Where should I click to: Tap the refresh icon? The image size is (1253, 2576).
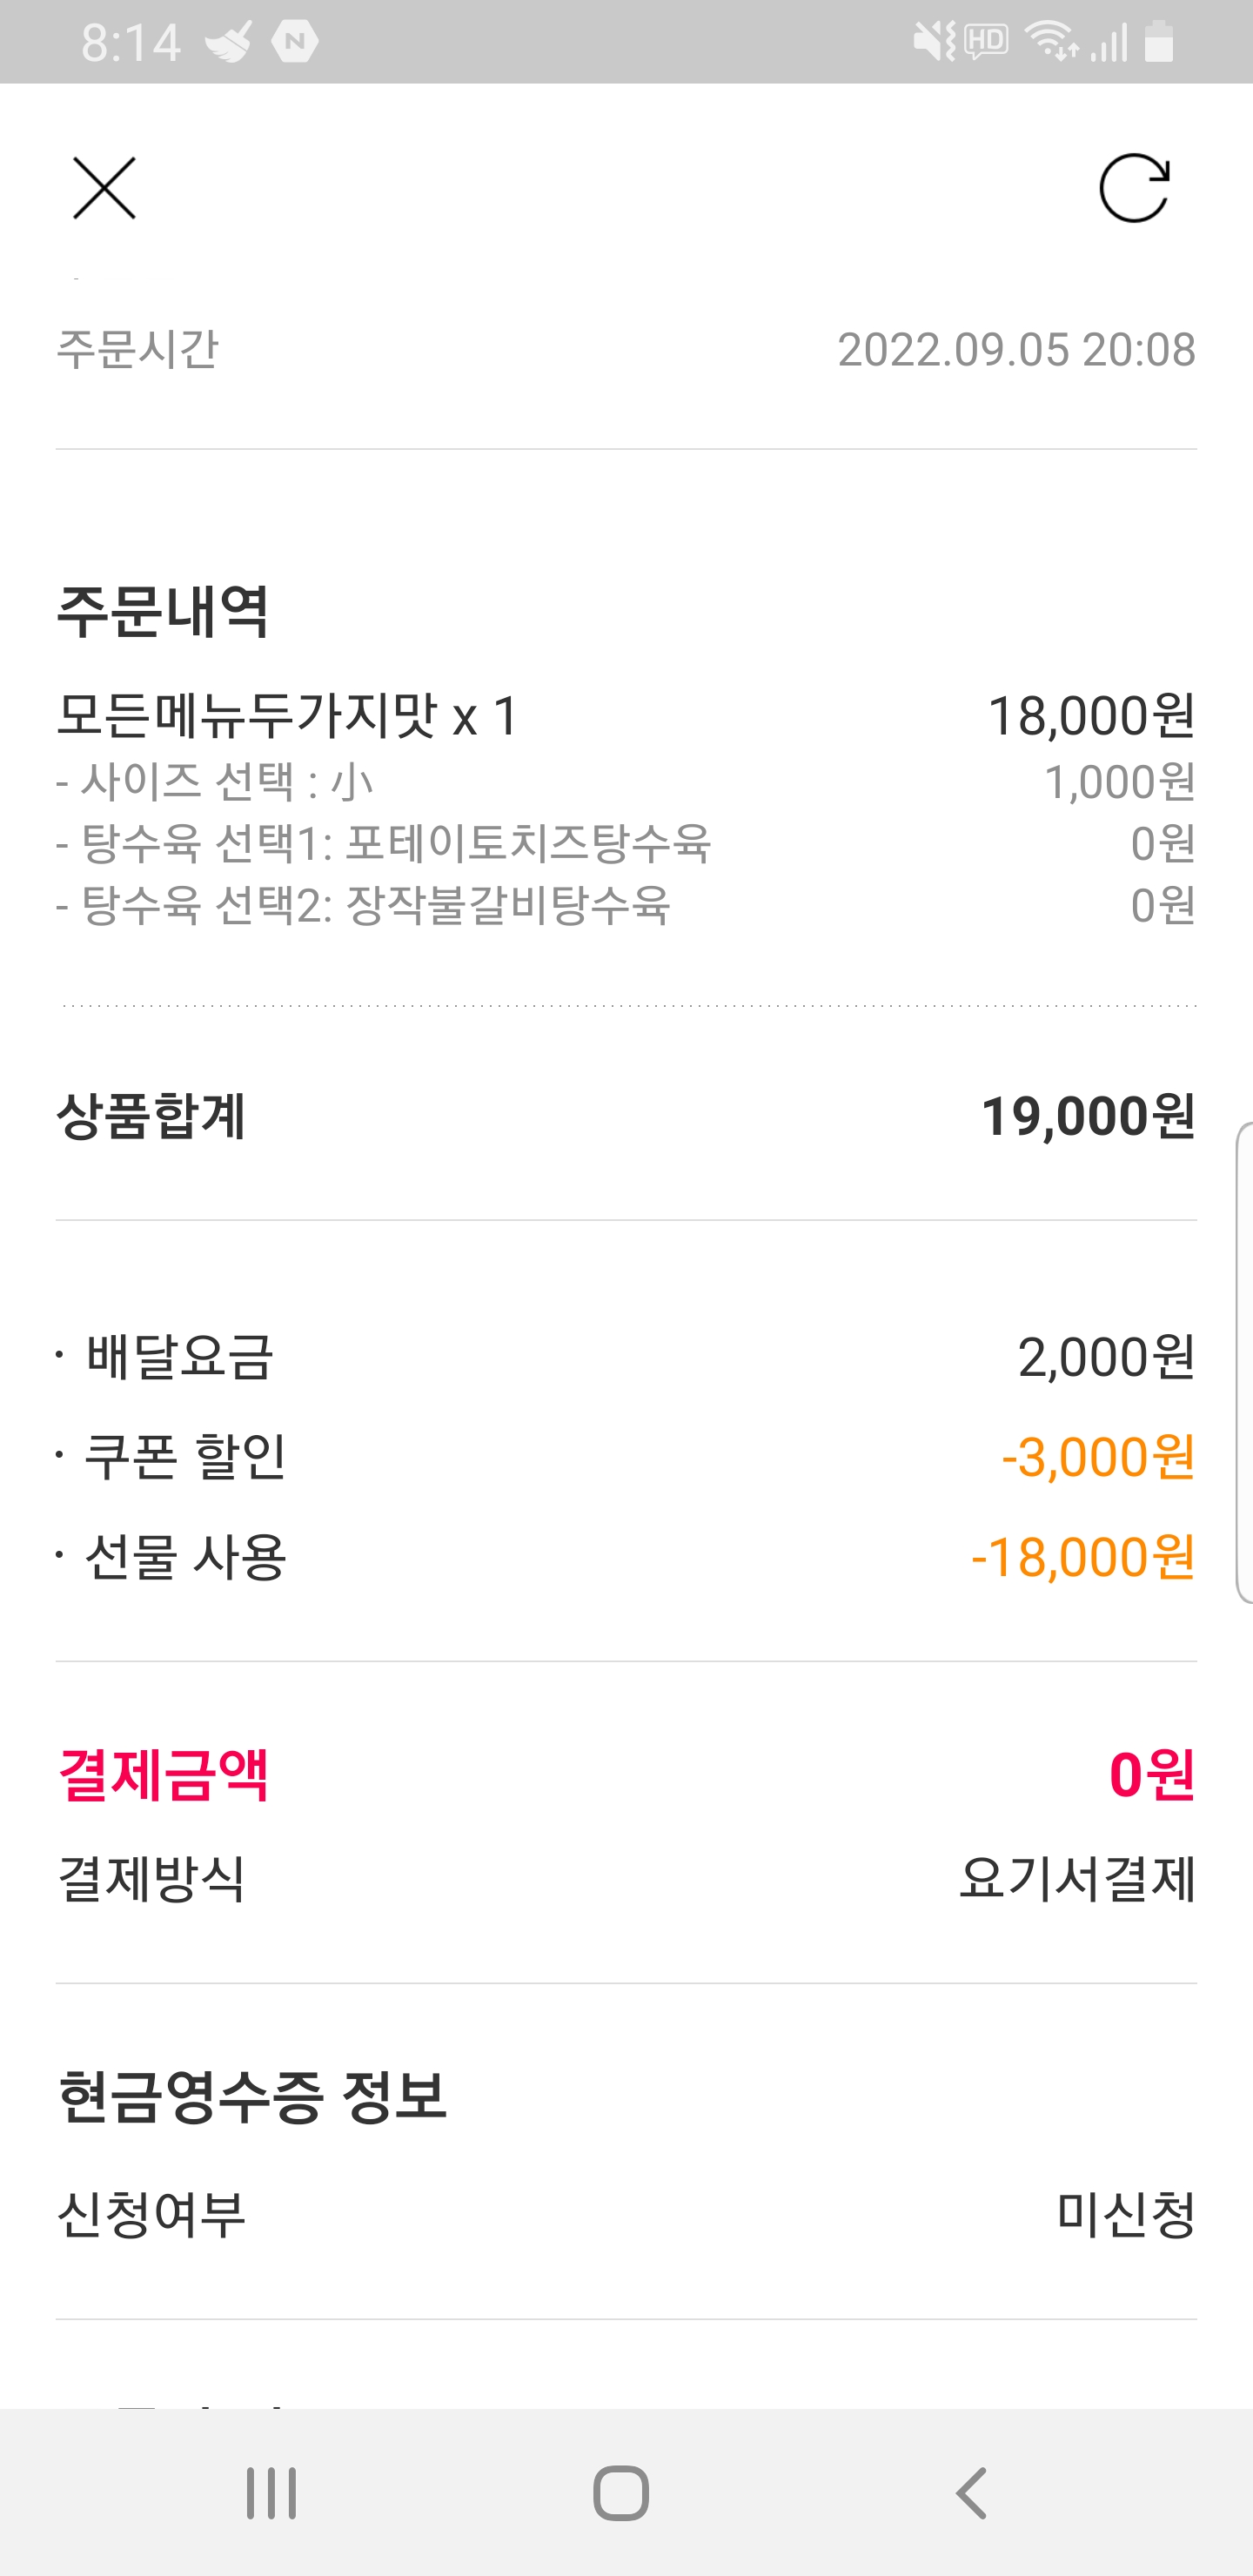click(x=1134, y=188)
